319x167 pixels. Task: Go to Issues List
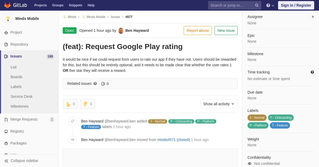click(x=14, y=67)
